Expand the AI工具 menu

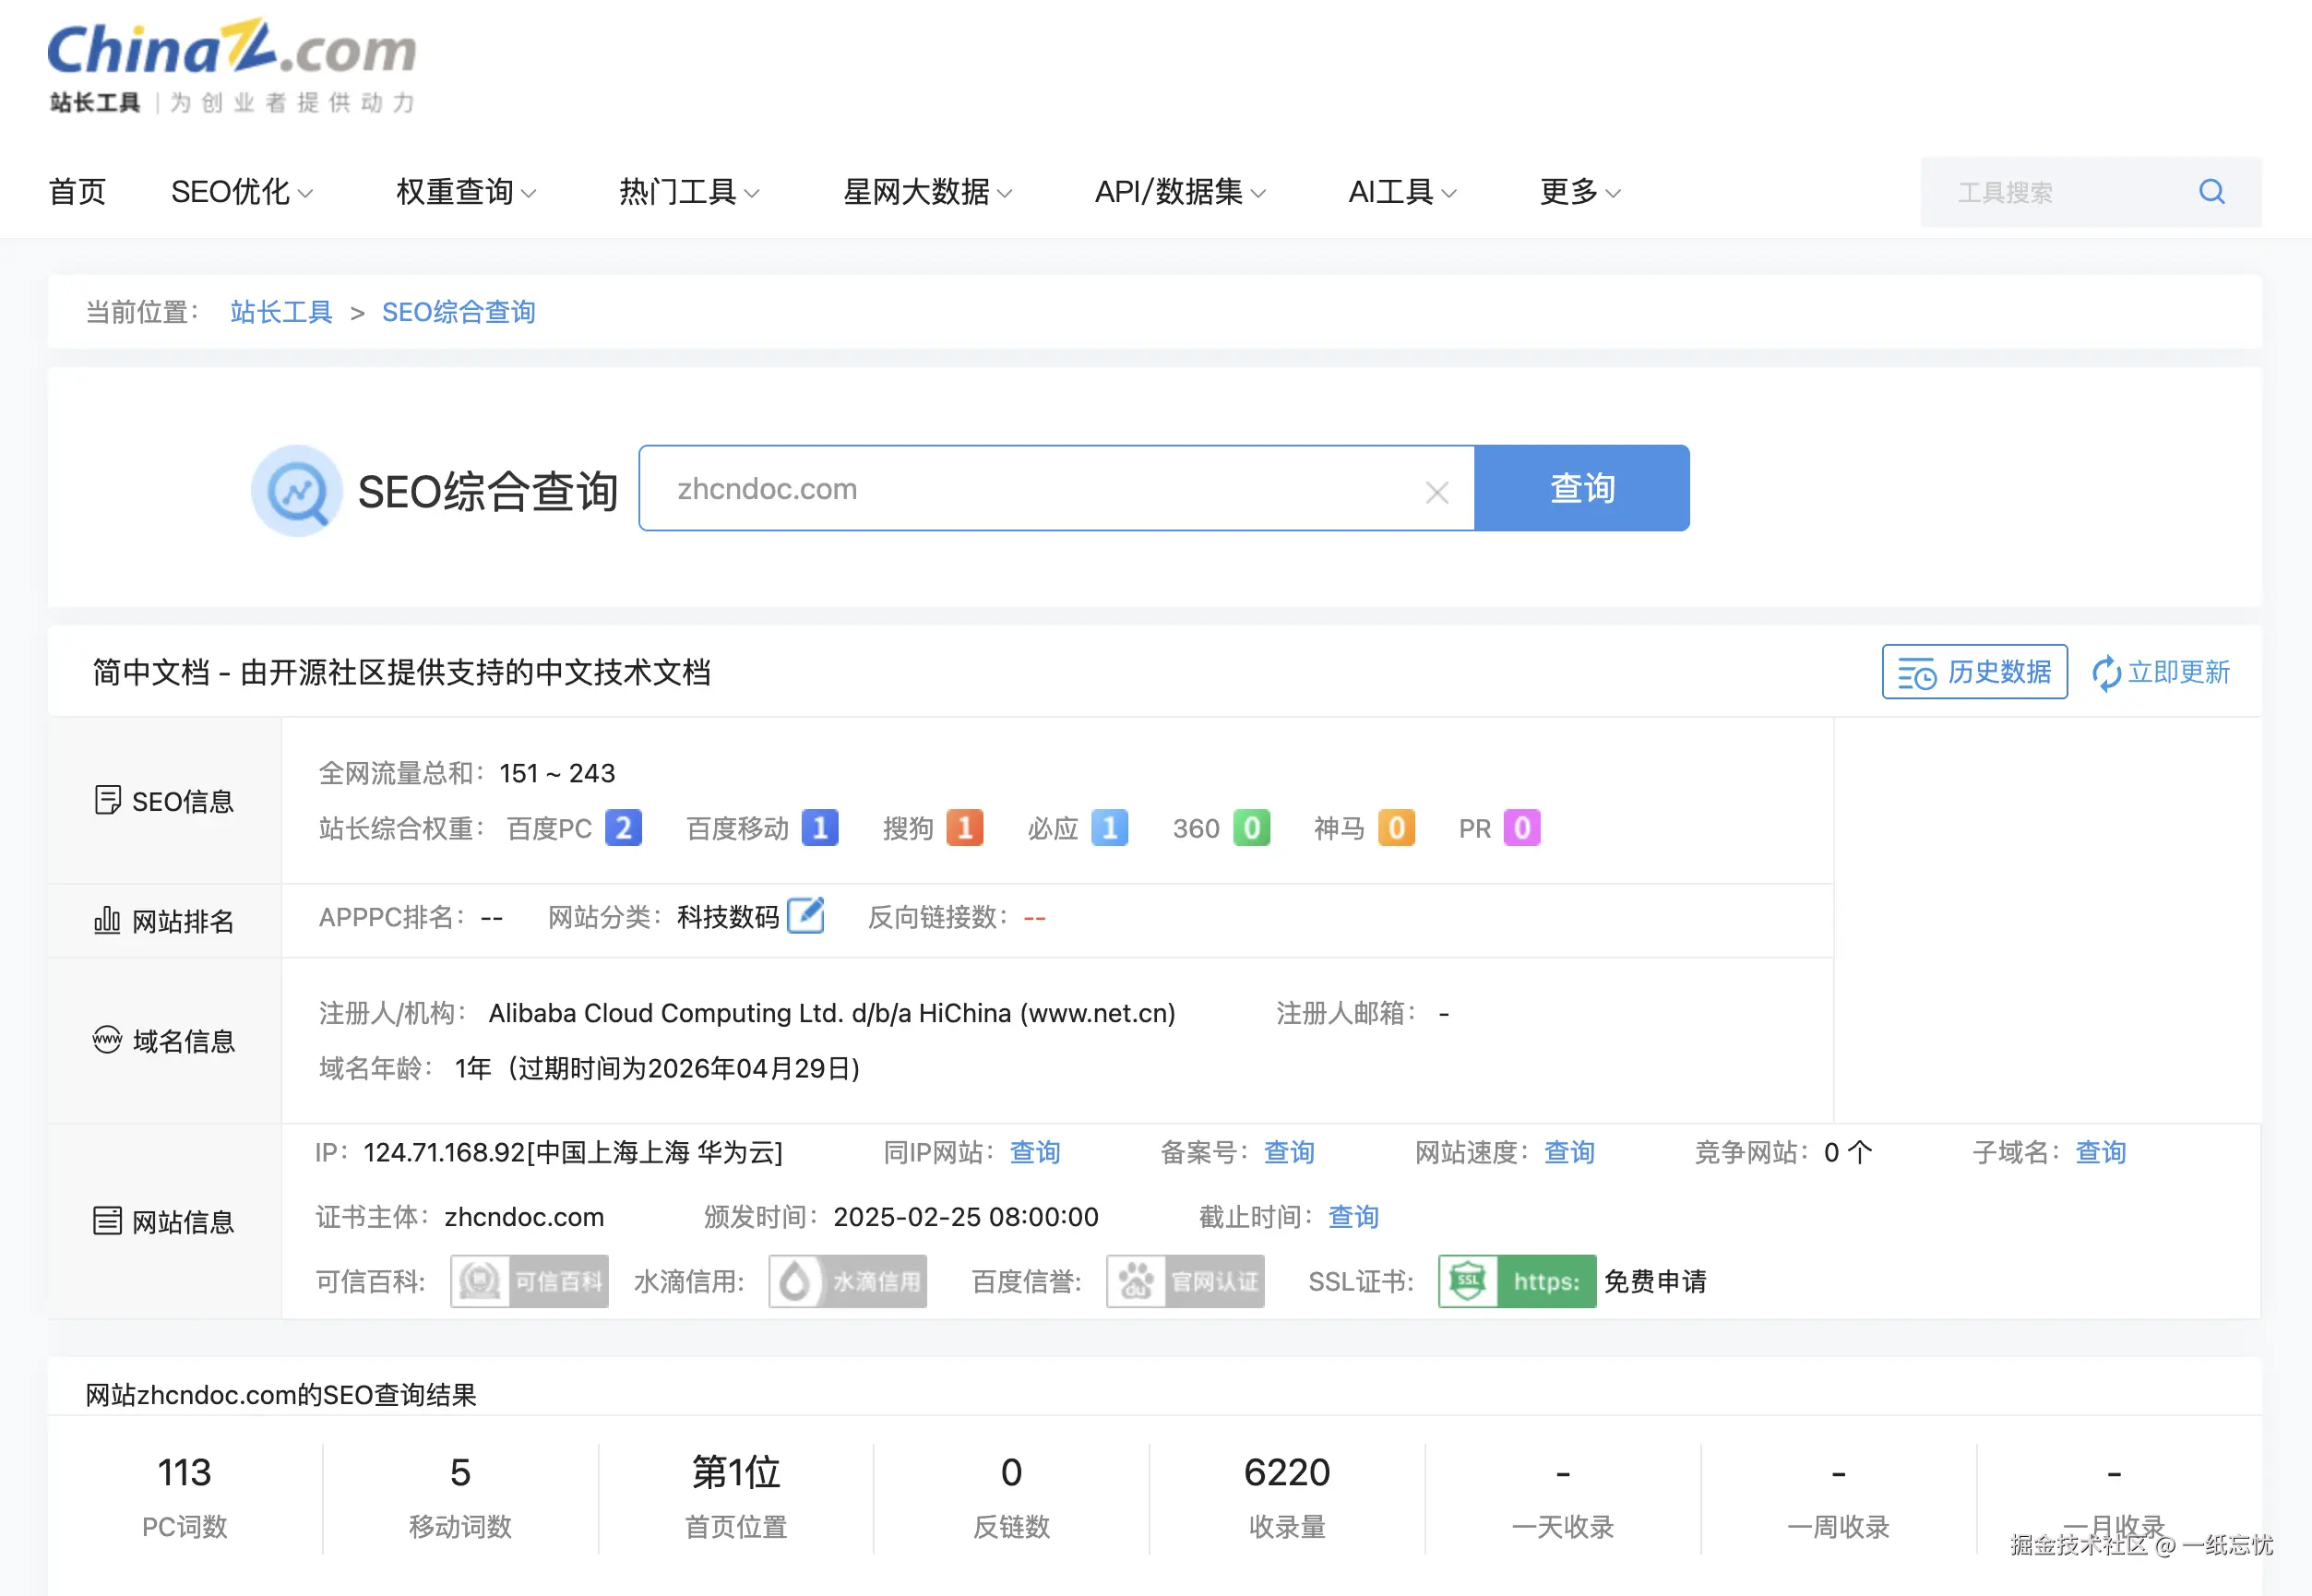(1401, 191)
